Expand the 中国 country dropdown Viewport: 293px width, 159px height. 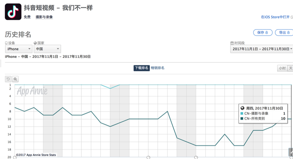[x=47, y=49]
